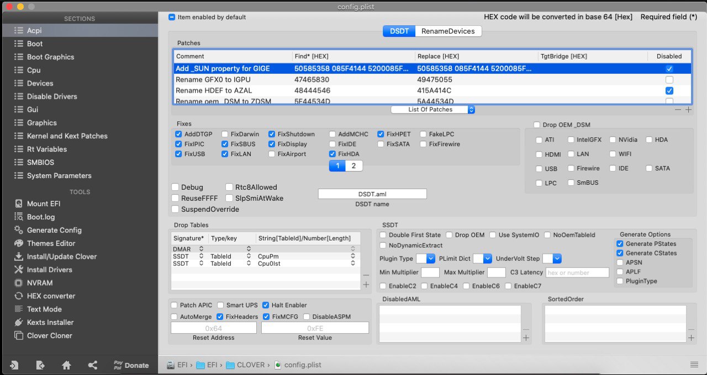The height and width of the screenshot is (375, 707).
Task: Click the Find* [HEX] column header
Action: point(353,56)
